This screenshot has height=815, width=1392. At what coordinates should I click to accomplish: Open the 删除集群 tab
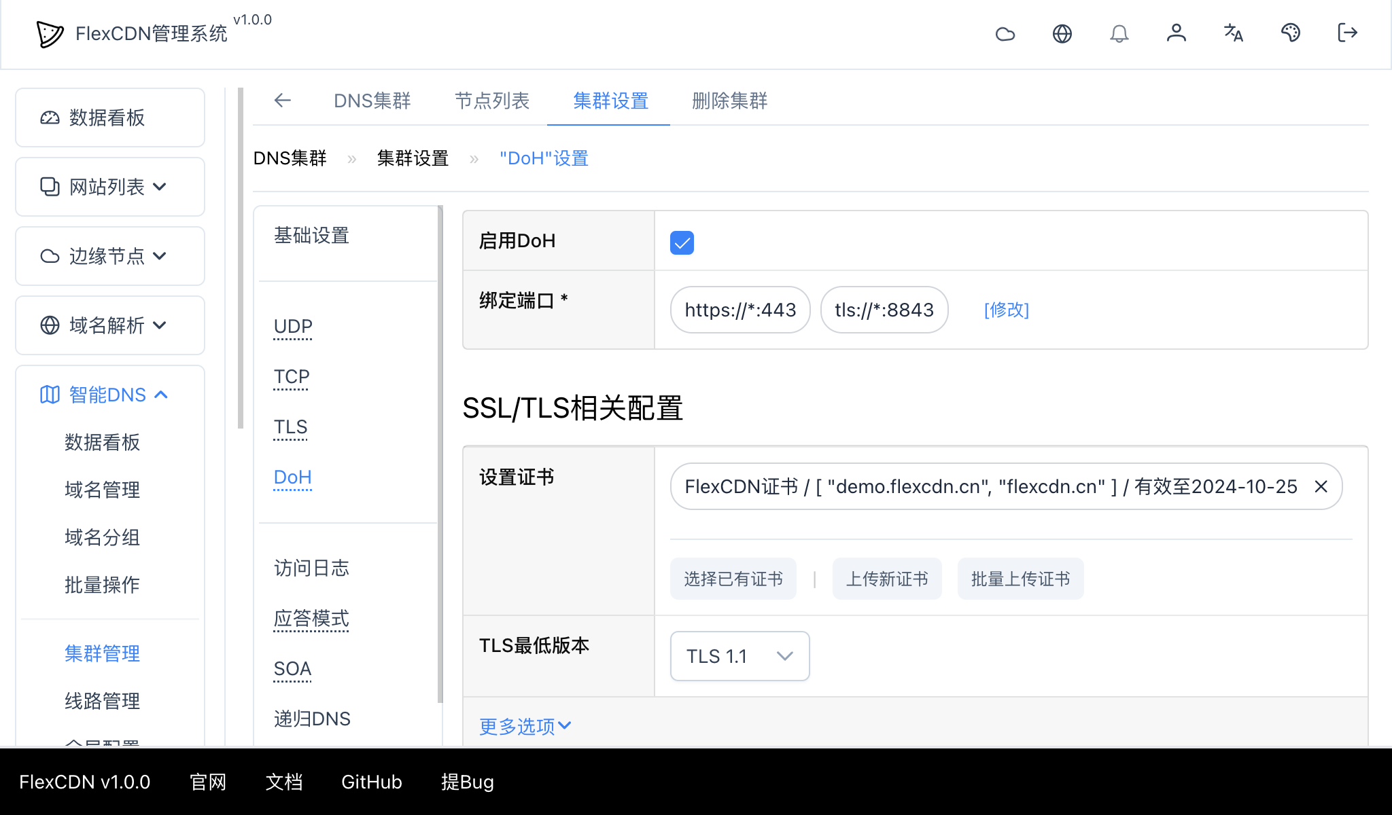tap(728, 101)
